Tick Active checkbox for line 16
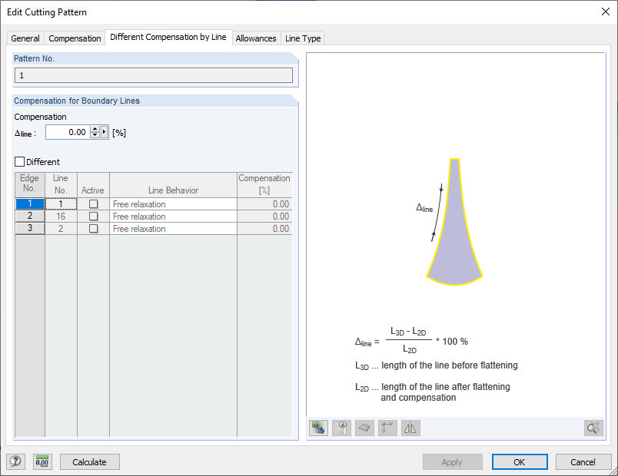 click(x=94, y=217)
